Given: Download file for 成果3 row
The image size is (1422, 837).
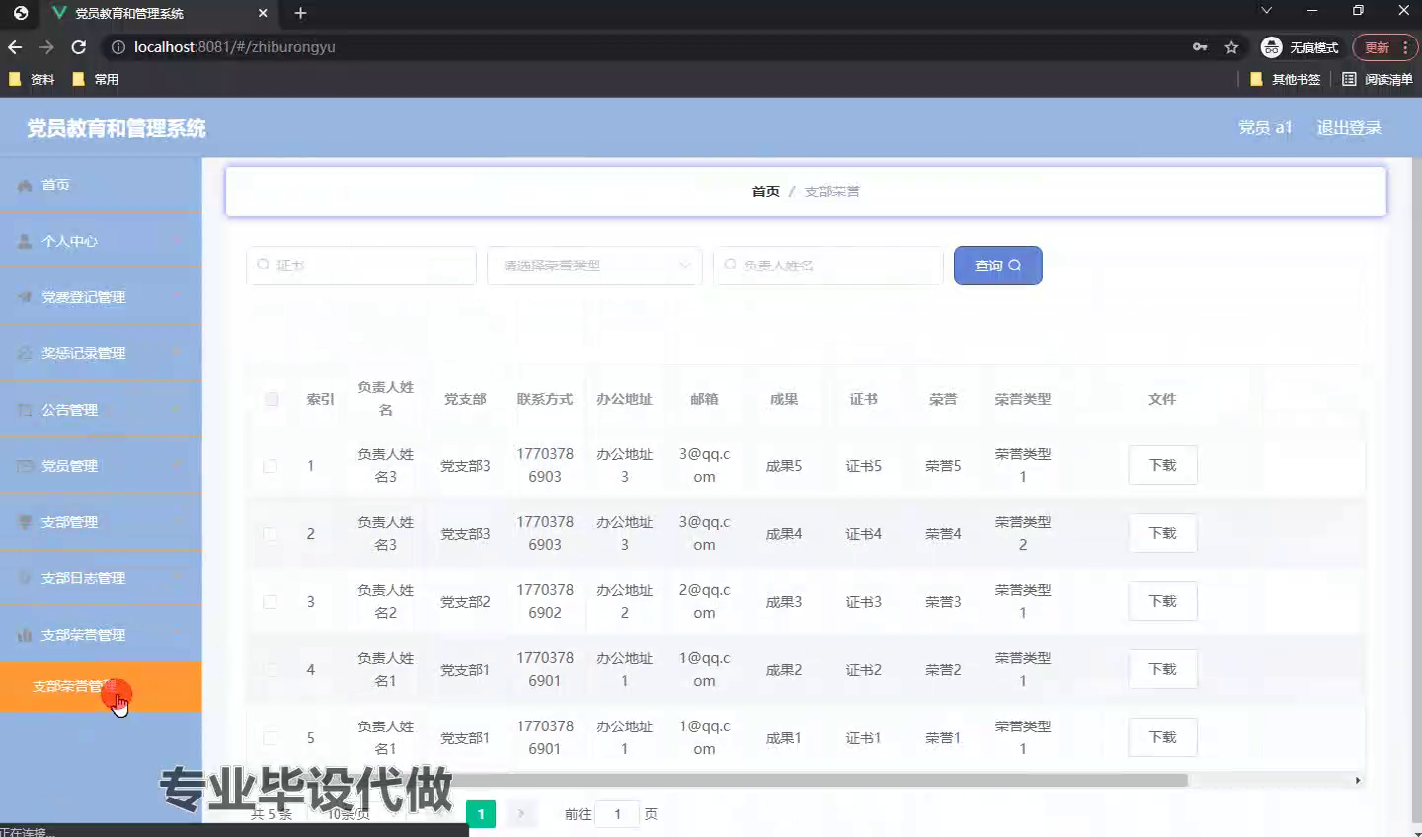Looking at the screenshot, I should pyautogui.click(x=1162, y=601).
